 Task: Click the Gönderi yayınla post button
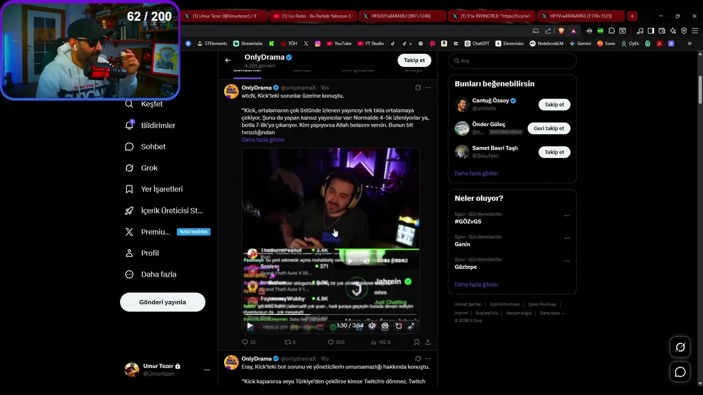(x=163, y=302)
